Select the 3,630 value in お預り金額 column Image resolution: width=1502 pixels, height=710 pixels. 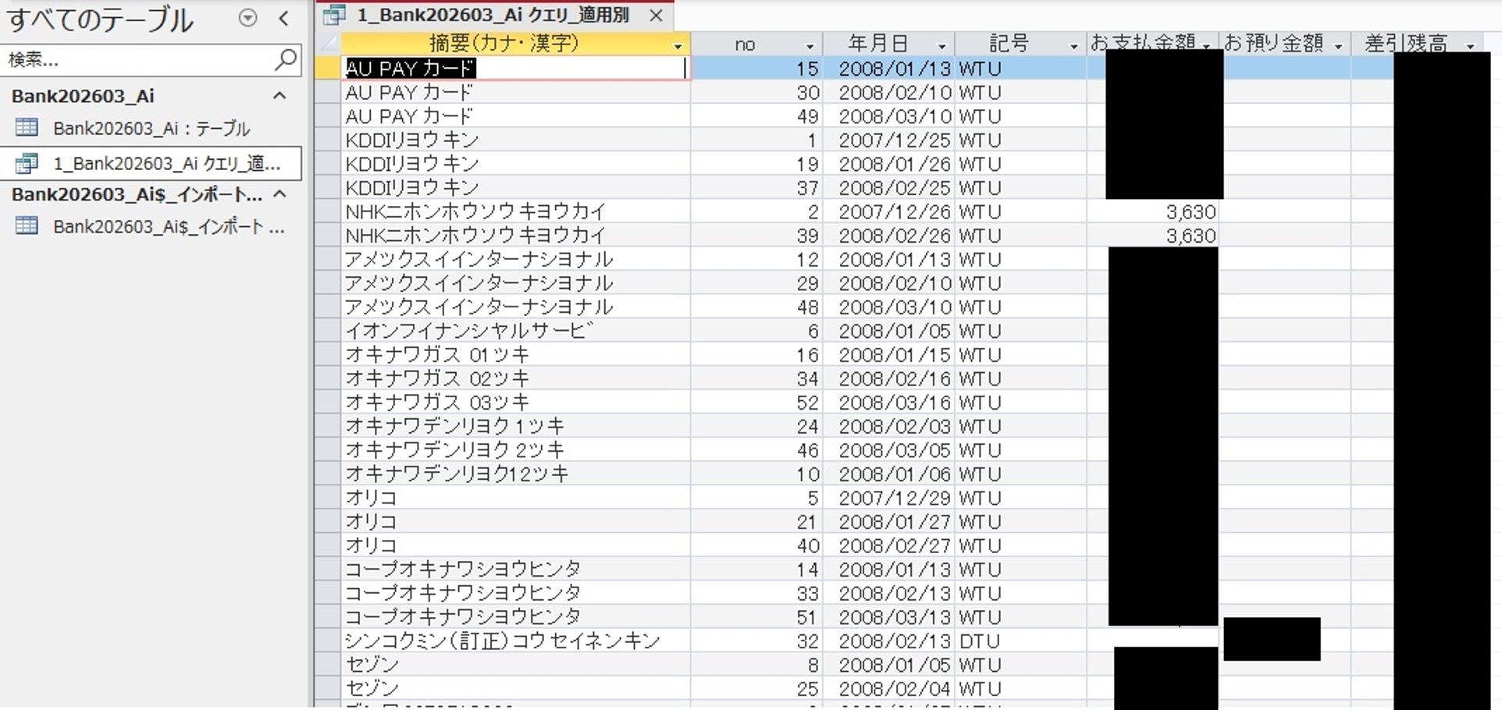click(x=1190, y=211)
